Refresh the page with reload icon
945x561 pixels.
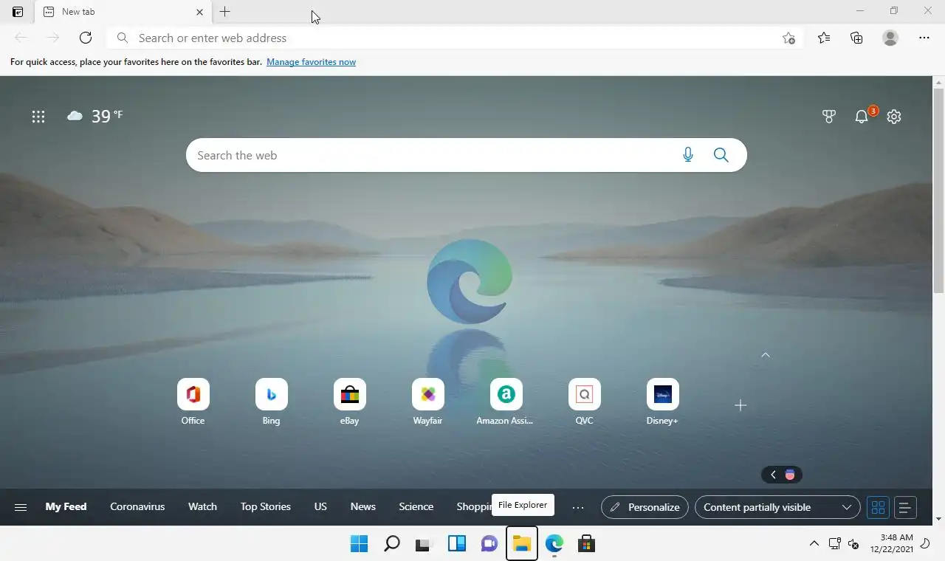point(86,38)
